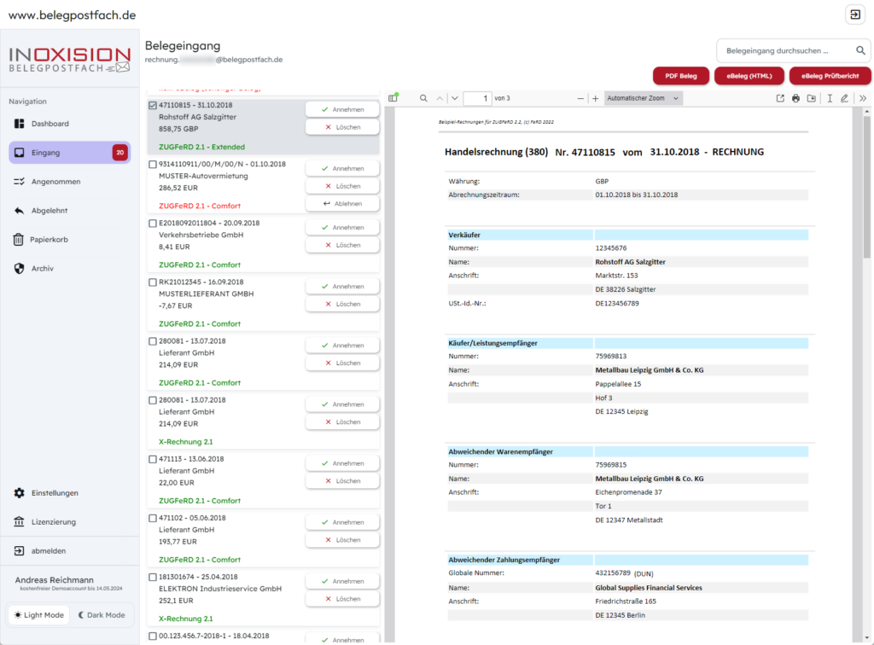Check the box for Verkehrsbetriebe GmbH invoice
This screenshot has height=645, width=874.
(153, 224)
